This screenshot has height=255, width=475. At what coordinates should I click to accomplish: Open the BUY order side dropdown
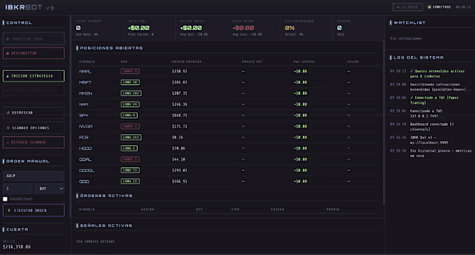coord(50,189)
